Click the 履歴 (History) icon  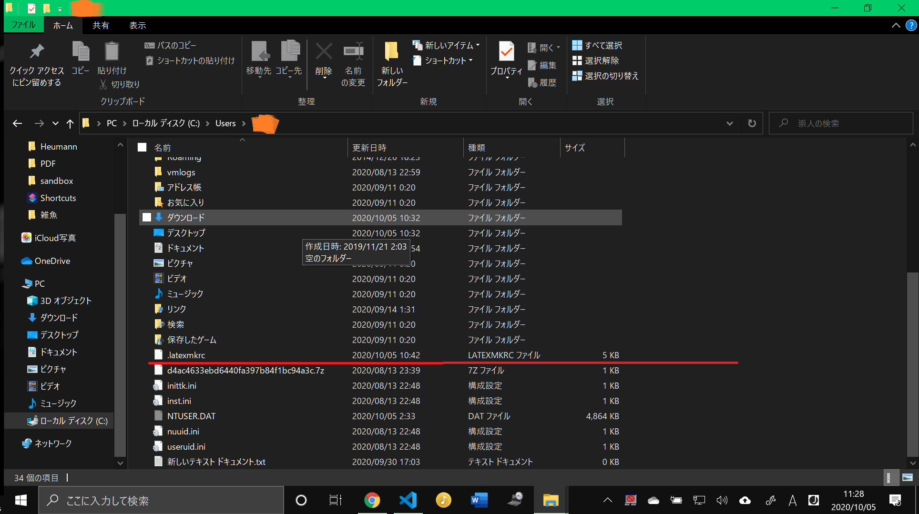(542, 82)
